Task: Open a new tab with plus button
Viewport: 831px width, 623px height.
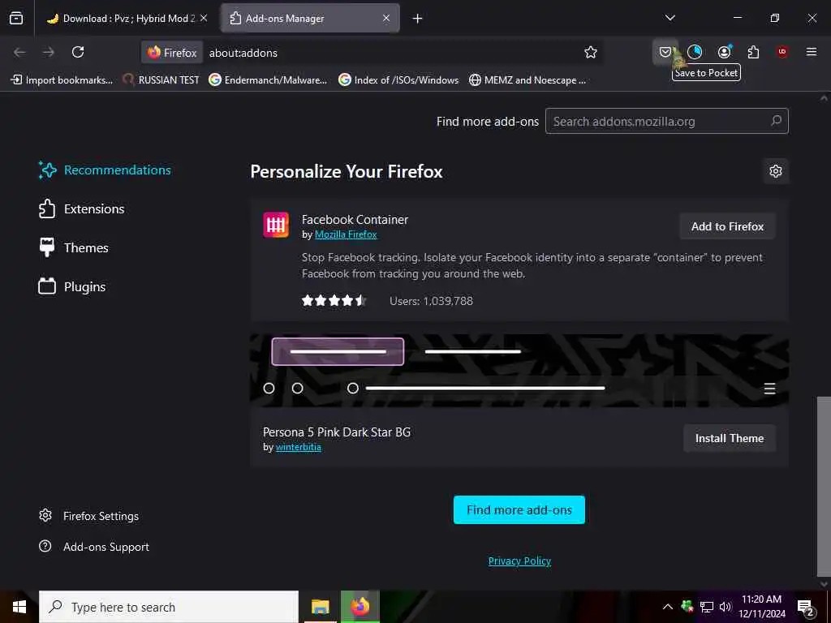Action: pos(417,19)
